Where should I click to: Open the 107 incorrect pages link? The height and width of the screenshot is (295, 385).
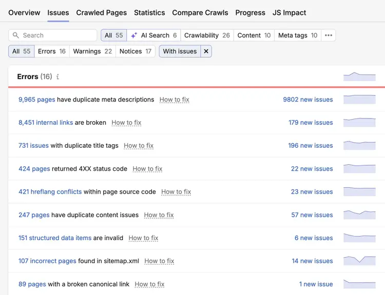coord(47,261)
